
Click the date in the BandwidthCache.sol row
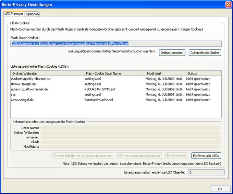click(165, 100)
